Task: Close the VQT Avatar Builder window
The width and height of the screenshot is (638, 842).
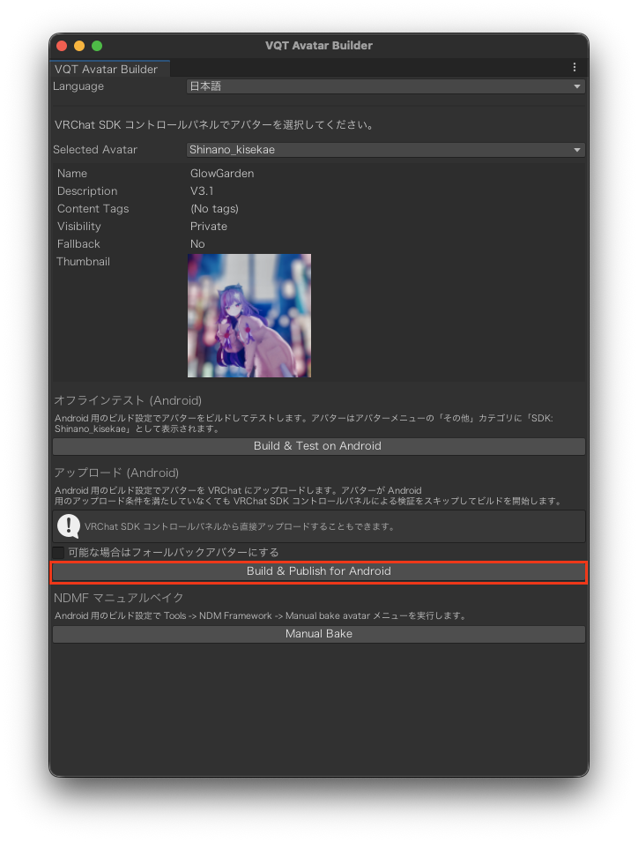Action: coord(62,46)
